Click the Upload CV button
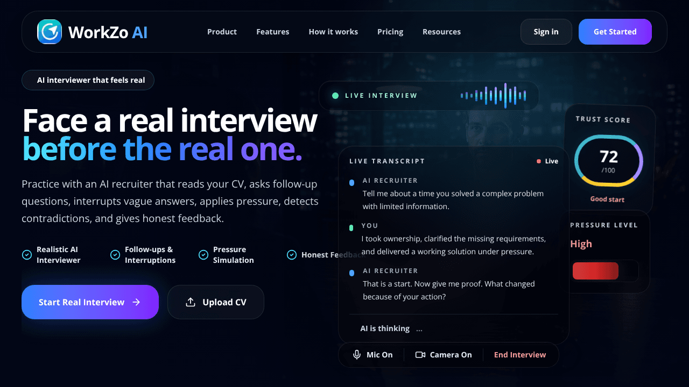Screen dimensions: 689x387 pyautogui.click(x=216, y=302)
